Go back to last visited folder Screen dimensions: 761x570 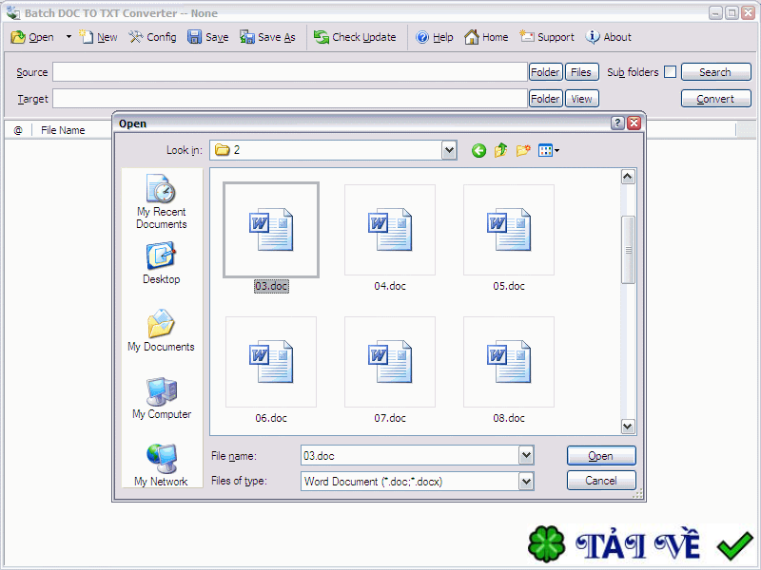point(478,151)
